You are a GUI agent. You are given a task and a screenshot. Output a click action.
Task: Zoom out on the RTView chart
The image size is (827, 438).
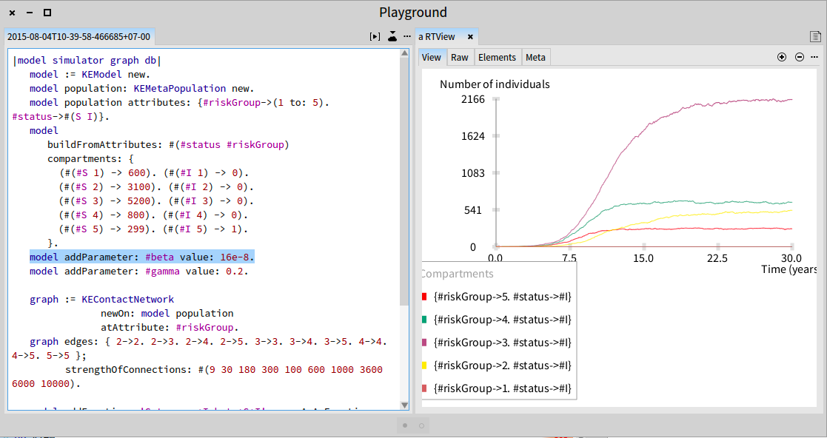[x=800, y=57]
